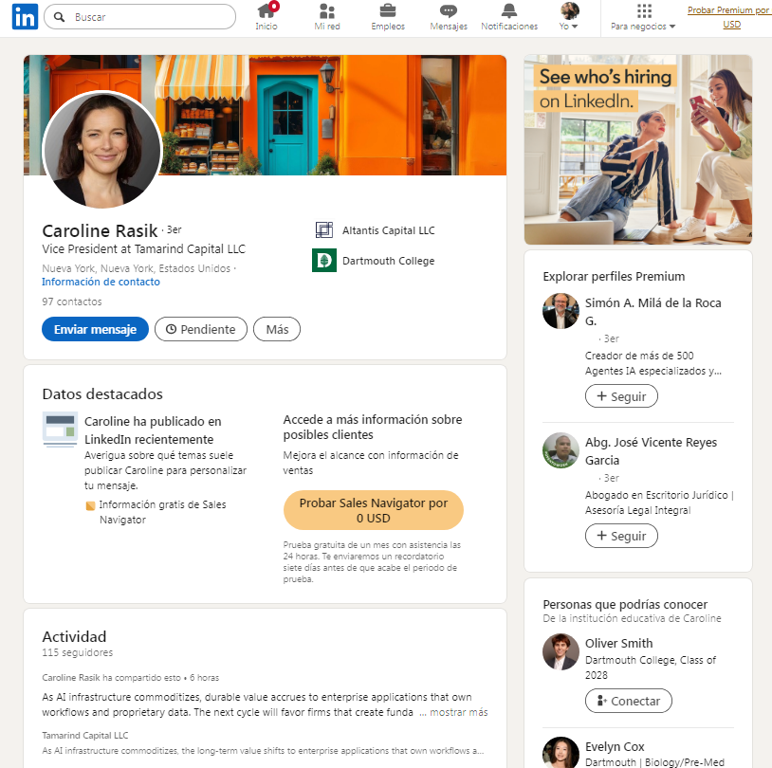Open José Vicente Reyes Garcia's photo
The width and height of the screenshot is (772, 768).
561,450
